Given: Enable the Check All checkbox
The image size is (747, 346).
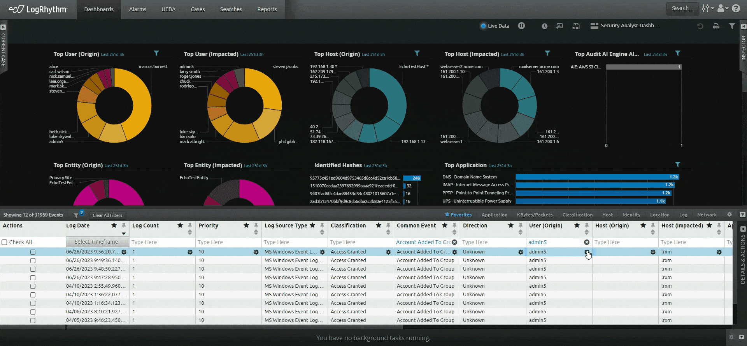Looking at the screenshot, I should 5,242.
